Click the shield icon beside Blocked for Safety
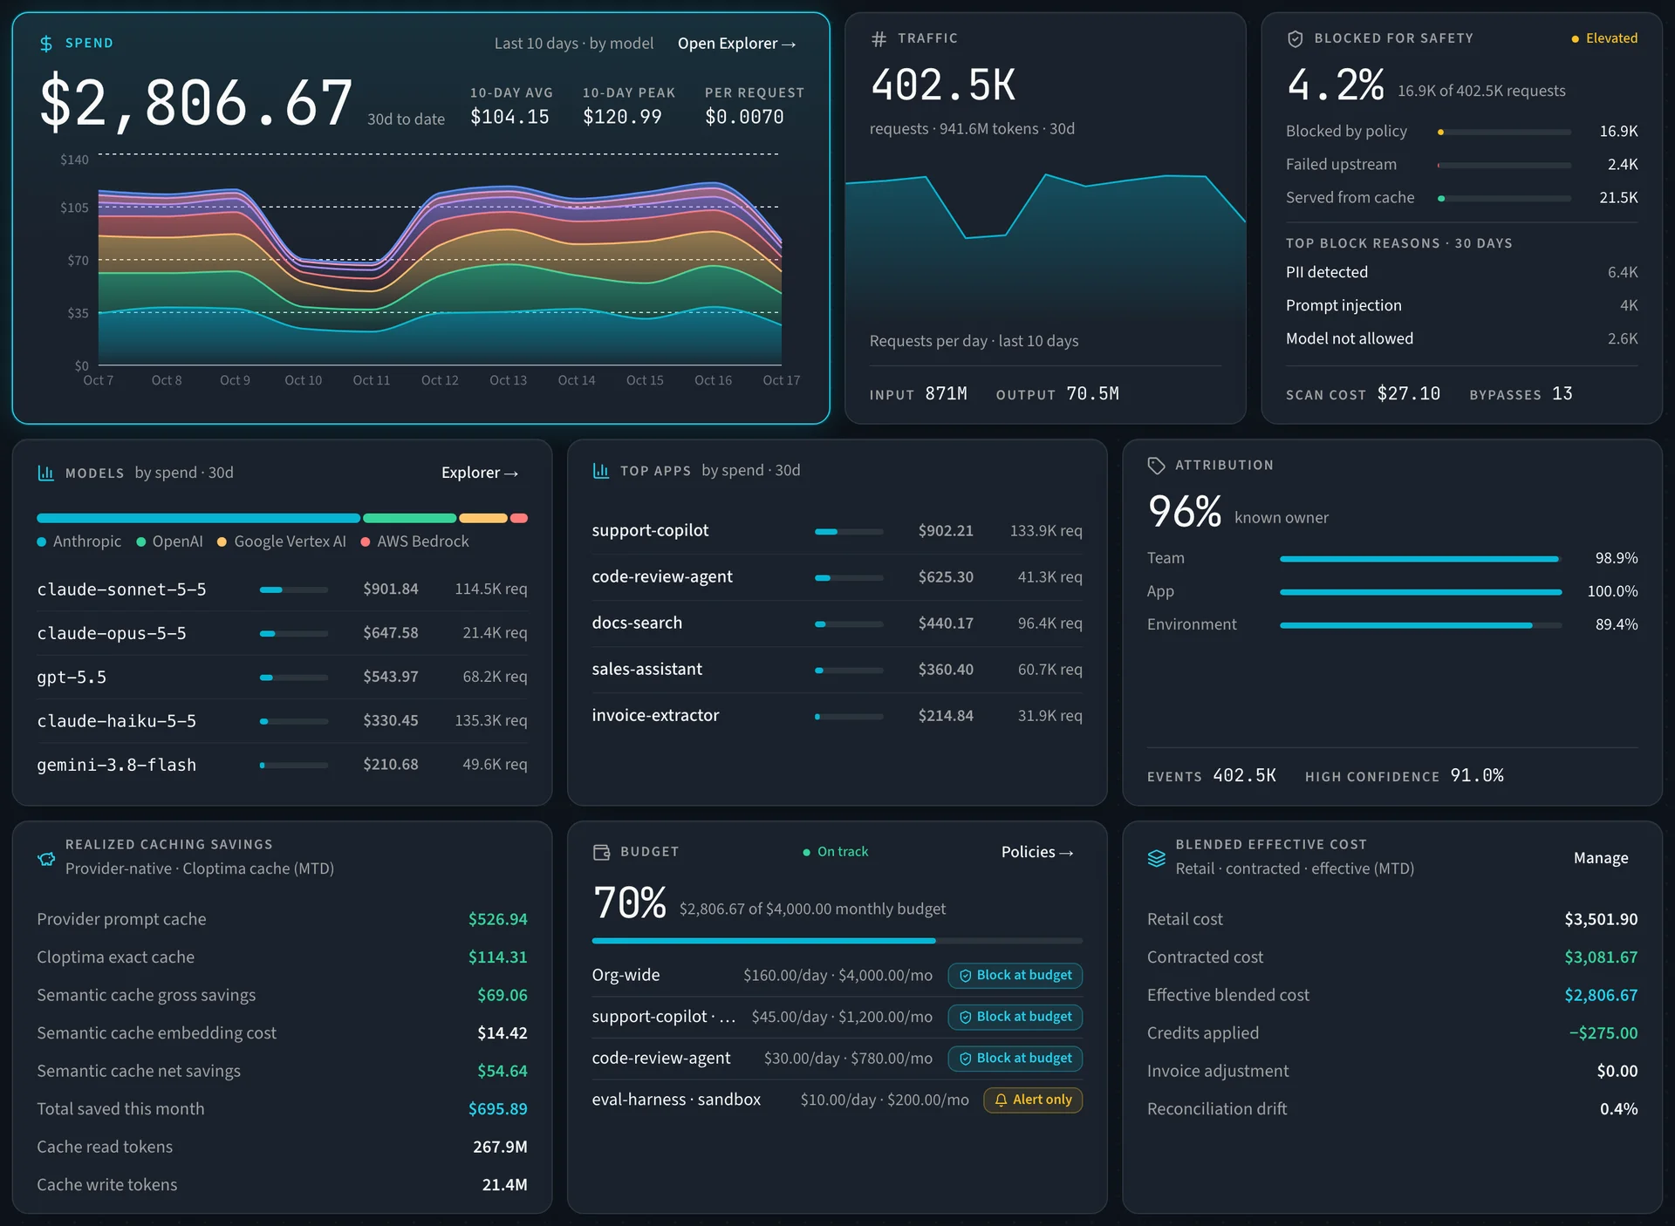Viewport: 1675px width, 1226px height. tap(1295, 38)
